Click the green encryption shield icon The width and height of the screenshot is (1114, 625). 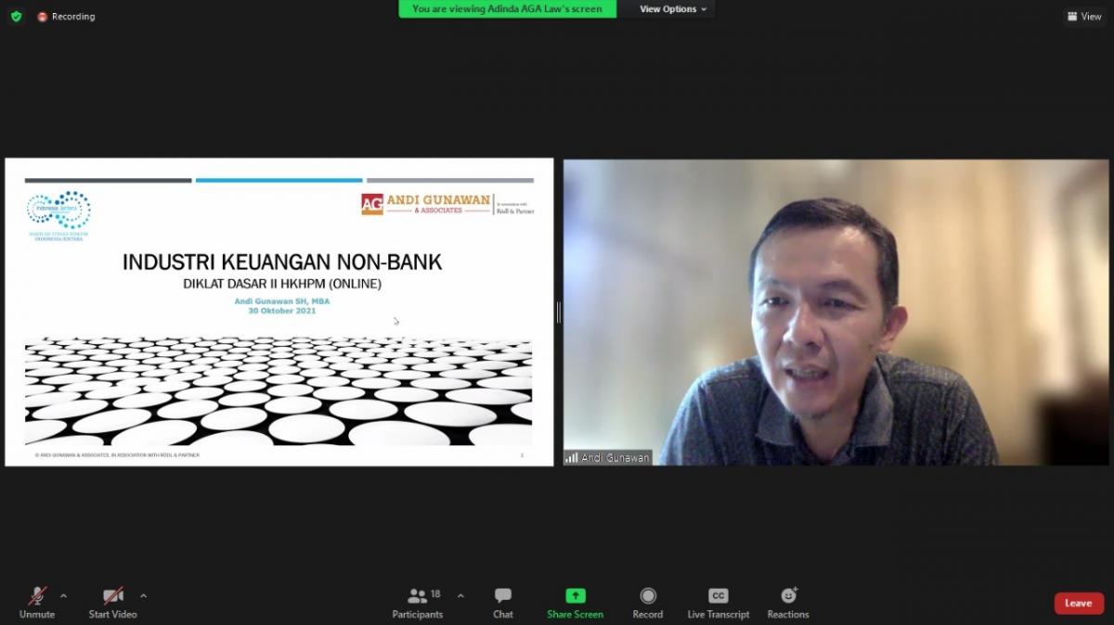[x=16, y=17]
